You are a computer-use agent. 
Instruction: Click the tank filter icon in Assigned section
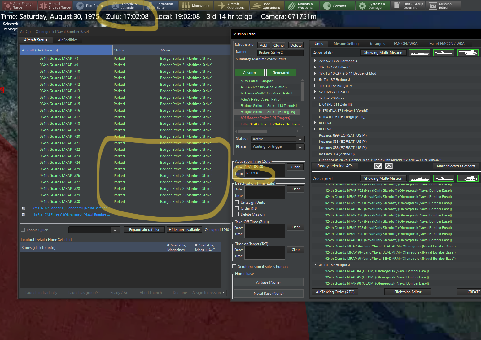468,178
